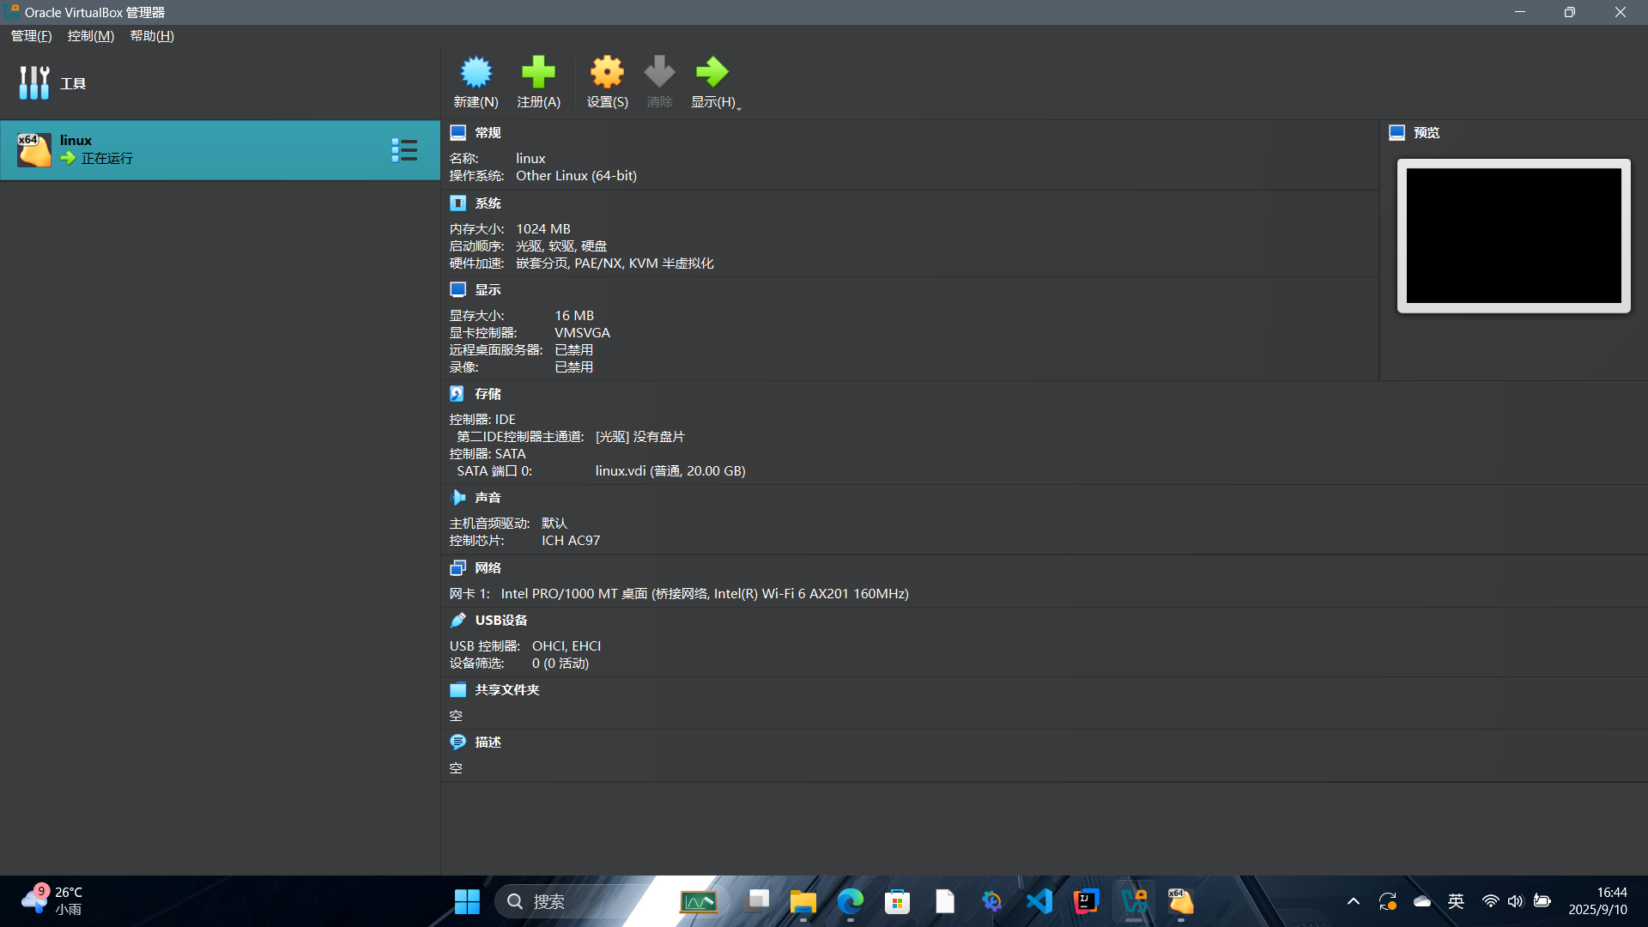The height and width of the screenshot is (927, 1648).
Task: Click the USB设备 section icon
Action: [x=457, y=621]
